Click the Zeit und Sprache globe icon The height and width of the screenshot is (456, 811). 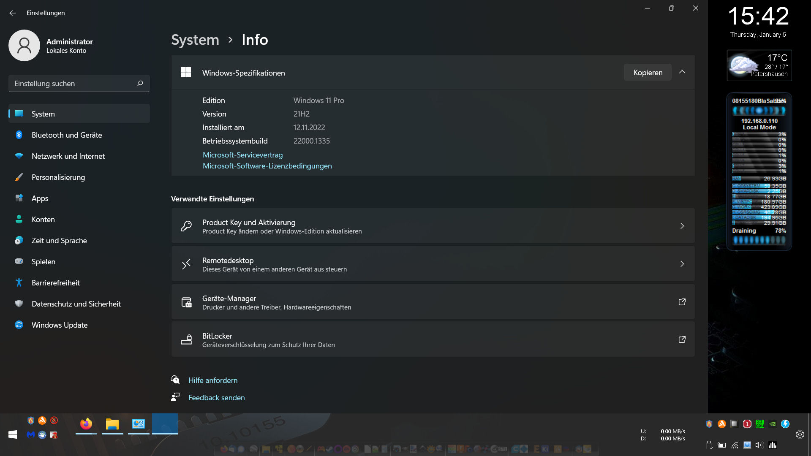tap(19, 240)
